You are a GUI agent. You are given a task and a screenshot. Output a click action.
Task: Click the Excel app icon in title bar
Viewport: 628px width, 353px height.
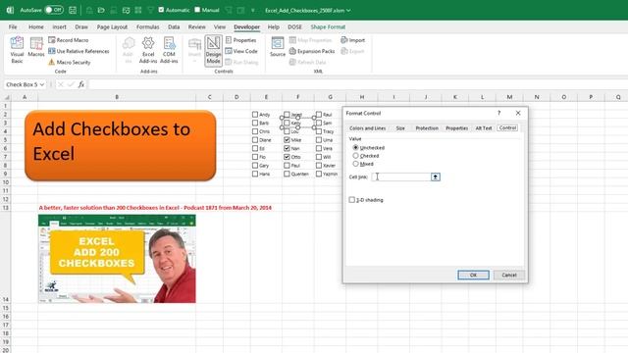pos(10,10)
